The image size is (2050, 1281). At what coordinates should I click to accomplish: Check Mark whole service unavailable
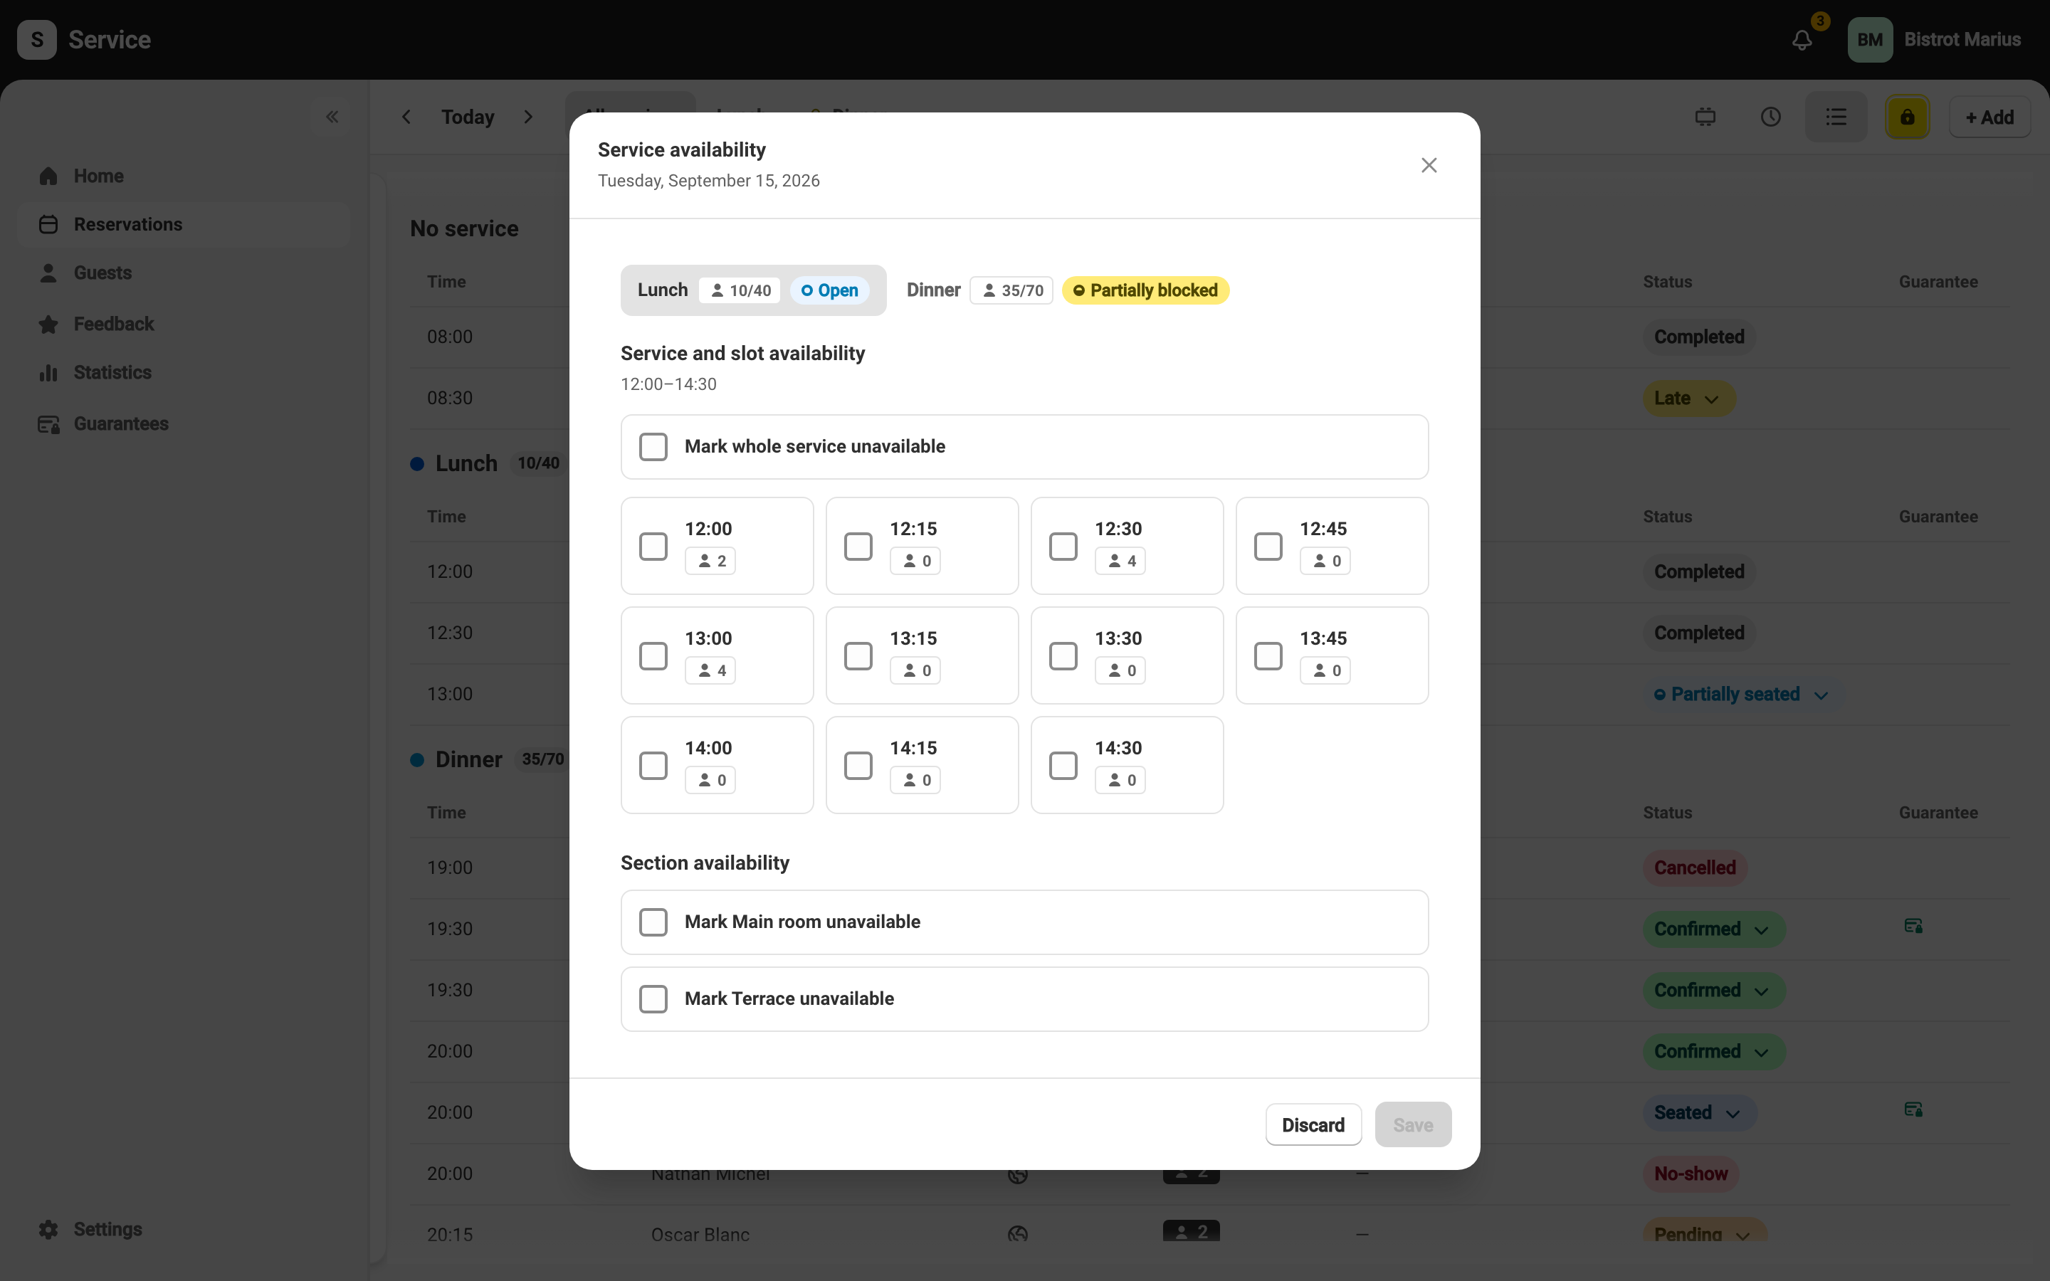(x=653, y=446)
